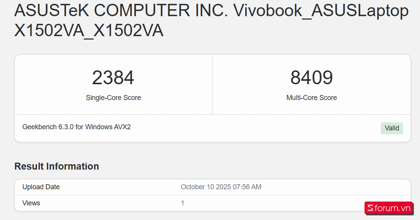Click the October 10 2025 07:56 AM value

tap(221, 187)
